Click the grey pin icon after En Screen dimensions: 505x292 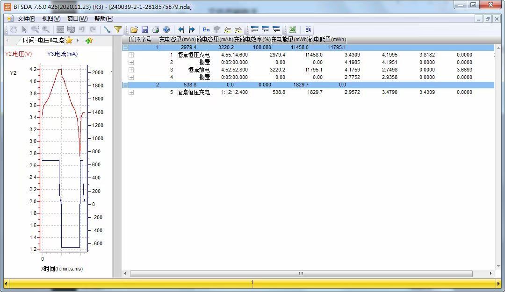[x=217, y=29]
